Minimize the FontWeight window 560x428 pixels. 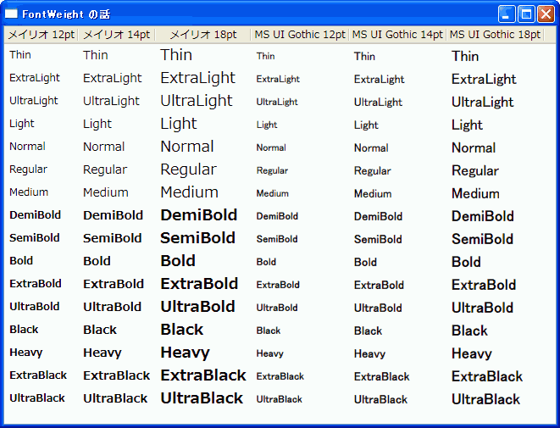(x=507, y=14)
